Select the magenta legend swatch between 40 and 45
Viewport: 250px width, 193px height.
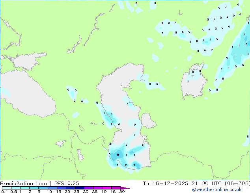coord(107,188)
